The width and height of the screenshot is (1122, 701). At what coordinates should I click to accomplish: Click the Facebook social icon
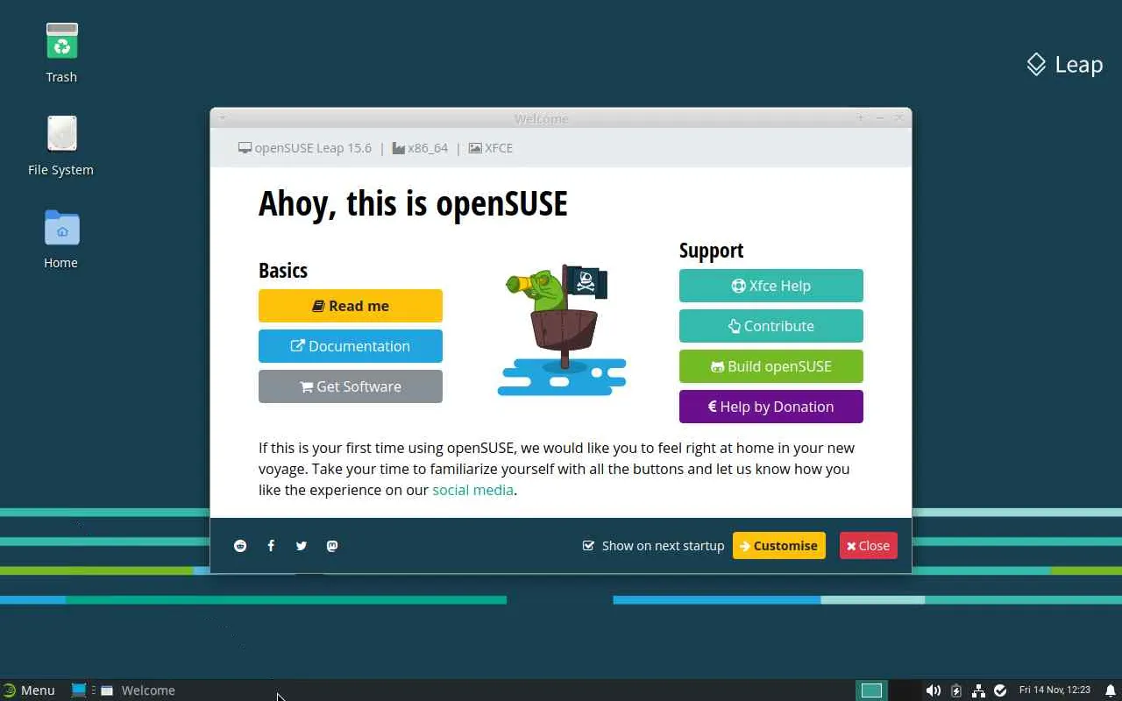tap(271, 546)
